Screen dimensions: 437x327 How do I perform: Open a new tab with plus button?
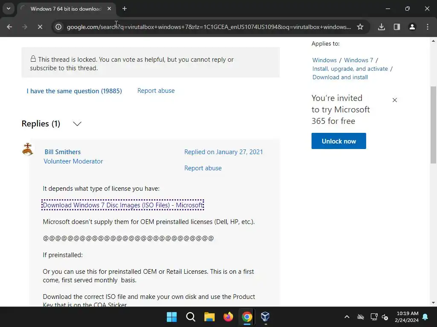(125, 9)
